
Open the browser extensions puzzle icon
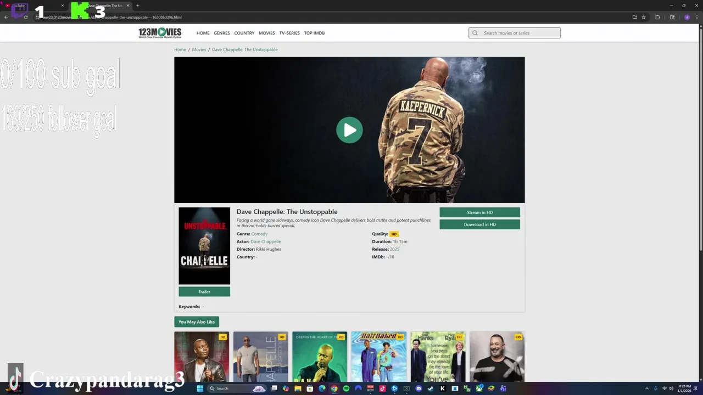(657, 17)
